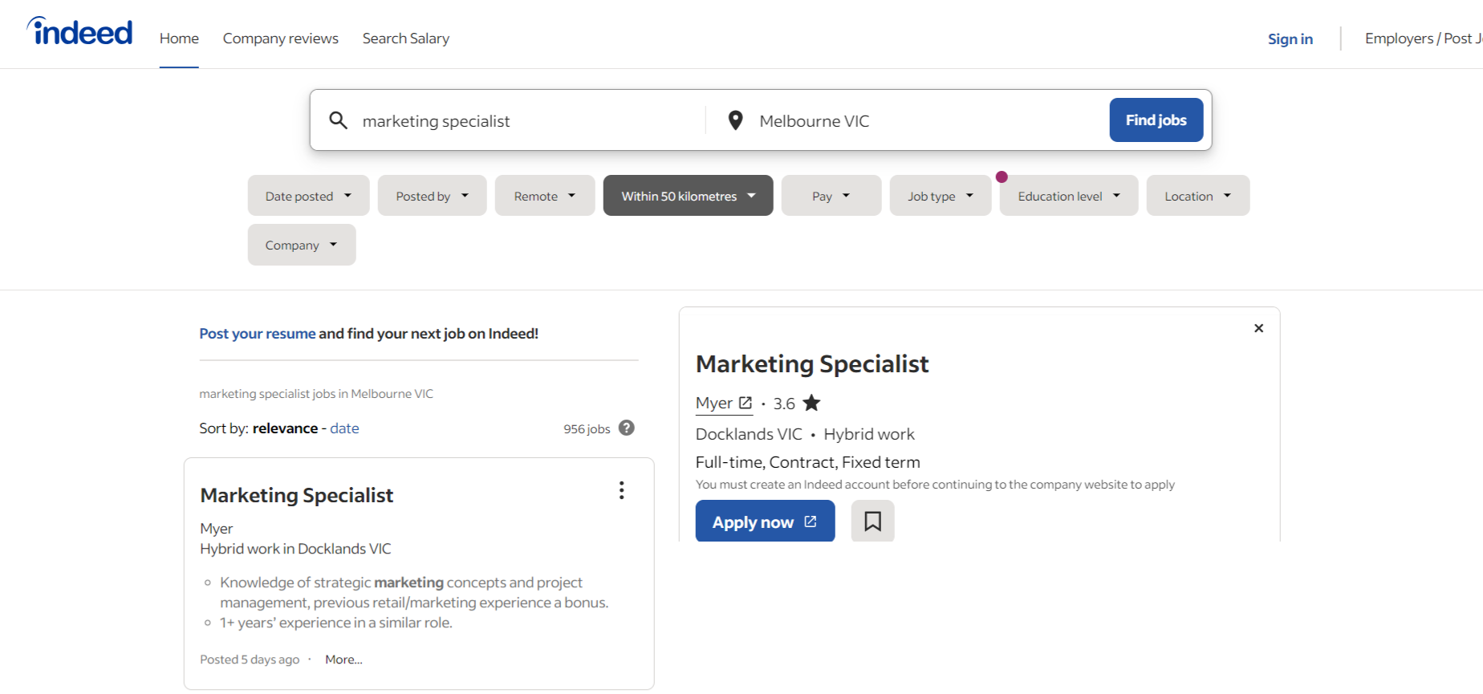Click Apply now button
This screenshot has width=1483, height=694.
[x=765, y=522]
